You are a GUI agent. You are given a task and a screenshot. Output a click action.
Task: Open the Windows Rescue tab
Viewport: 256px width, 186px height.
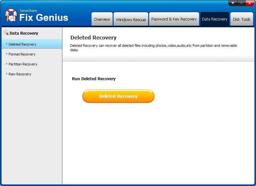(131, 19)
